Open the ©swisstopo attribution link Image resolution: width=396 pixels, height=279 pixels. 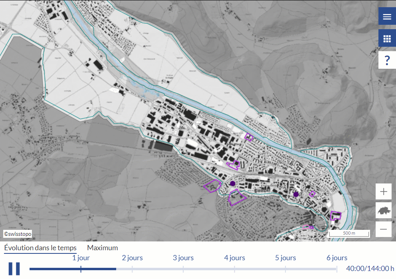tap(18, 234)
